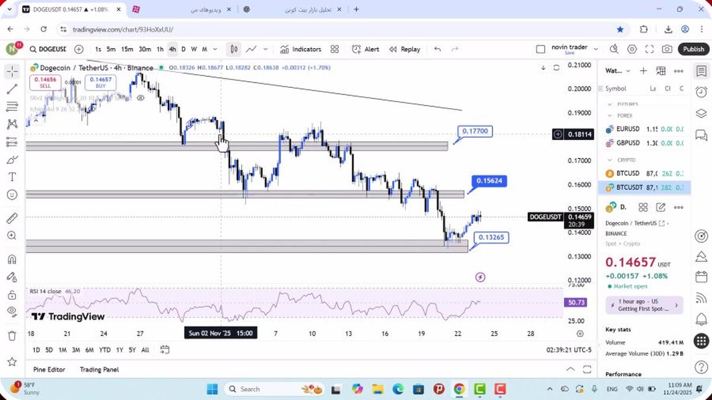Enter fullscreen chart mode
The image size is (712, 400).
click(x=650, y=49)
